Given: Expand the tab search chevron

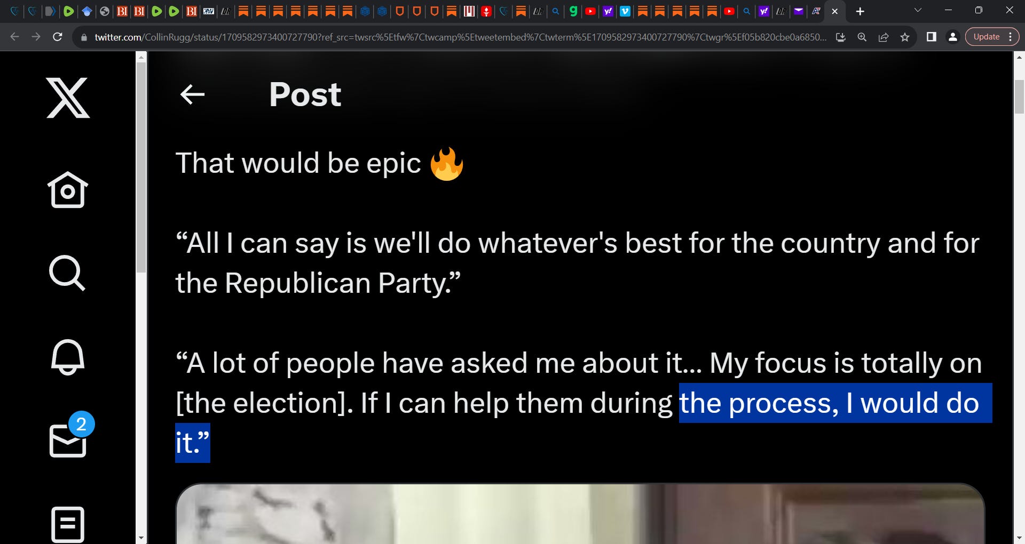Looking at the screenshot, I should (x=918, y=11).
